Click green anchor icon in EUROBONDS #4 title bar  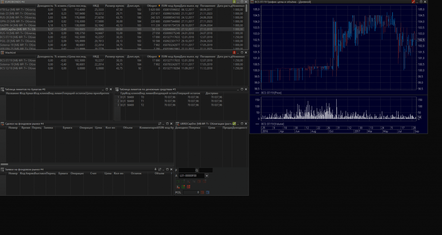pos(234,2)
